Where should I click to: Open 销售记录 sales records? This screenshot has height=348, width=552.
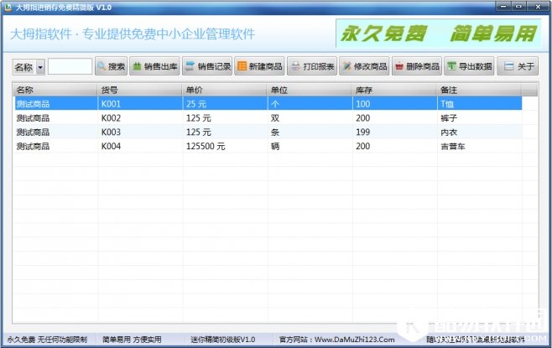[x=207, y=65]
